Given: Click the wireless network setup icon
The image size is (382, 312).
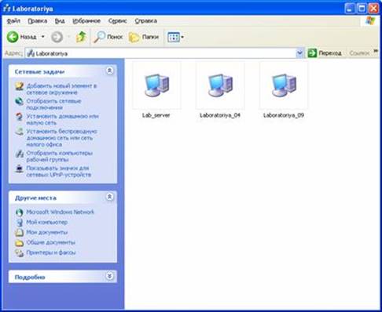Looking at the screenshot, I should 20,132.
